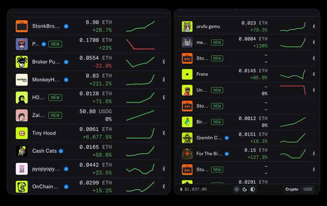Viewport: 327px width, 206px height.
Task: Open the MonkeyH... collection link
Action: [x=46, y=80]
